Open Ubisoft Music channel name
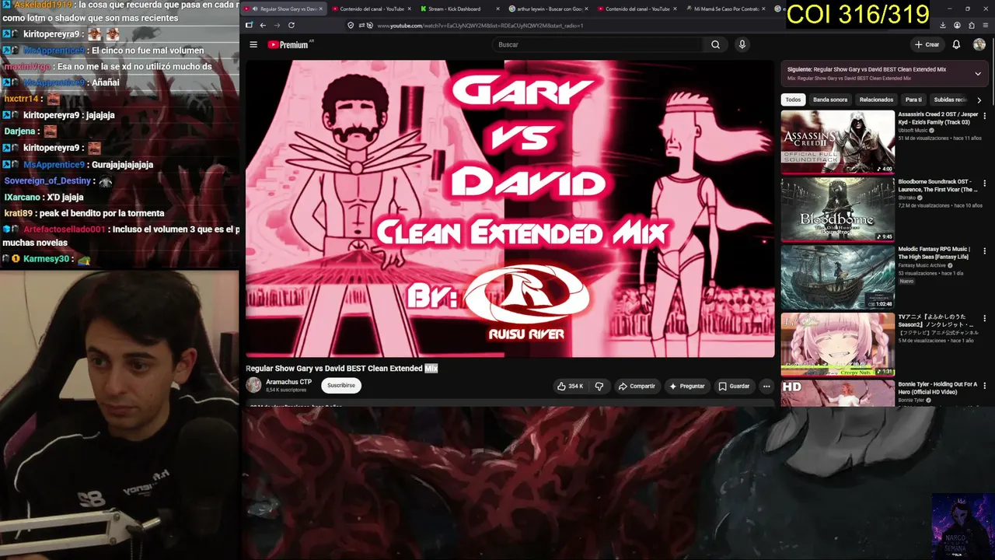Viewport: 995px width, 560px height. coord(913,130)
